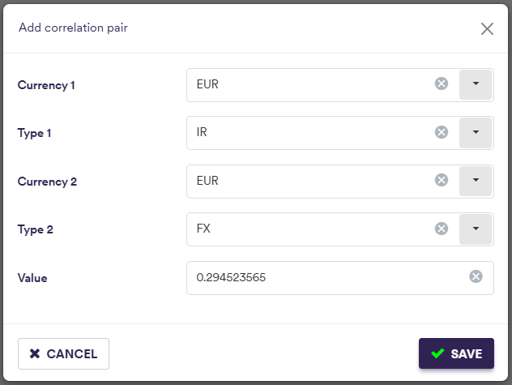Screen dimensions: 512x385
Task: Clear the Value field contents
Action: coord(476,277)
